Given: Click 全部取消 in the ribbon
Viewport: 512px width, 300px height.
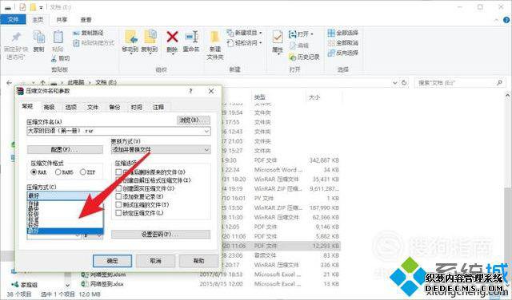Looking at the screenshot, I should [x=343, y=42].
